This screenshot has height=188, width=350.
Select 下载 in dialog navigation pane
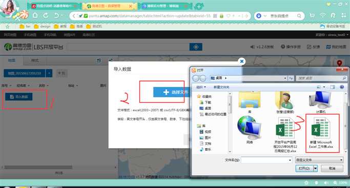click(205, 102)
